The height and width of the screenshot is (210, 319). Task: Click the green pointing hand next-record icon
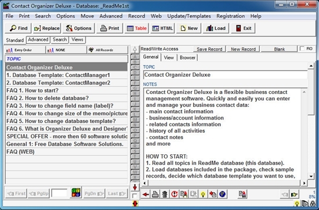pyautogui.click(x=295, y=195)
